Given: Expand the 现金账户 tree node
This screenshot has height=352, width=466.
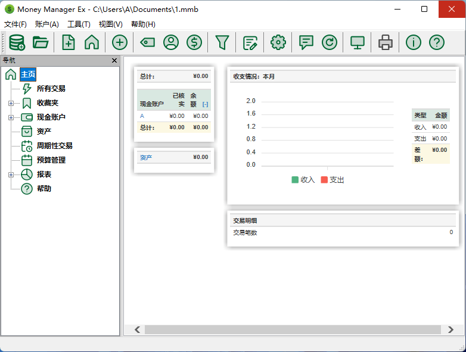Looking at the screenshot, I should click(11, 117).
